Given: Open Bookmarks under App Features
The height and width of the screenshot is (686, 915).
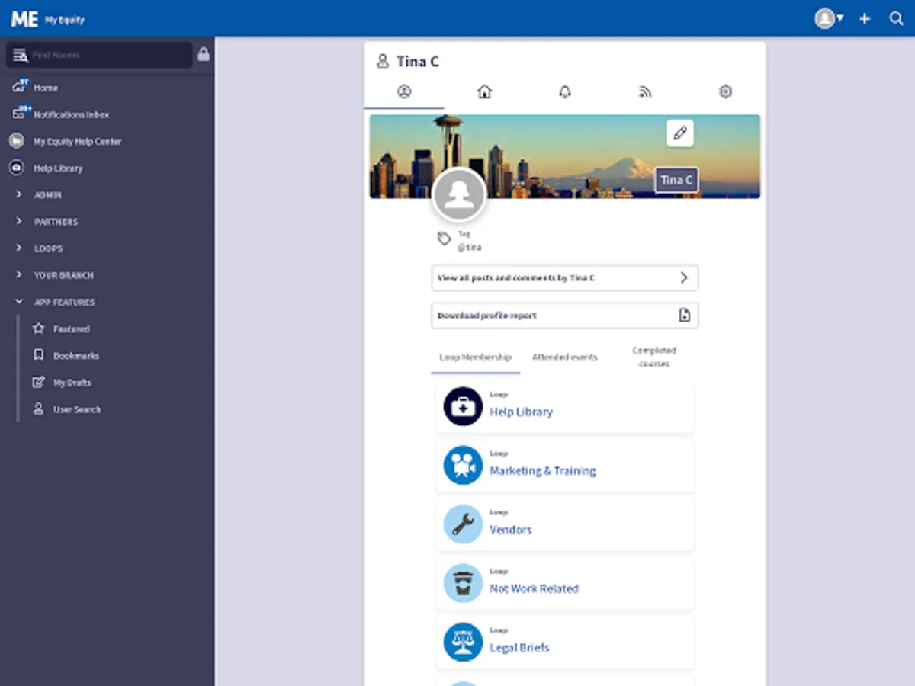Looking at the screenshot, I should [75, 356].
